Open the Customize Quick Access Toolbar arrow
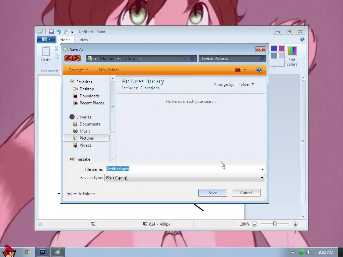The height and width of the screenshot is (257, 343). 72,32
